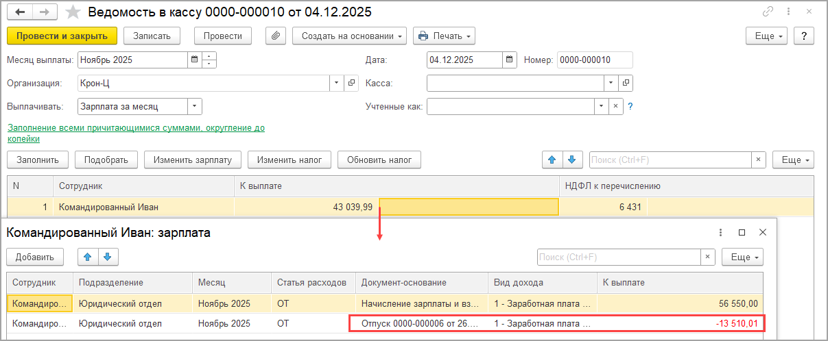Click the Записать button
Screen dimensions: 828x341
(152, 36)
